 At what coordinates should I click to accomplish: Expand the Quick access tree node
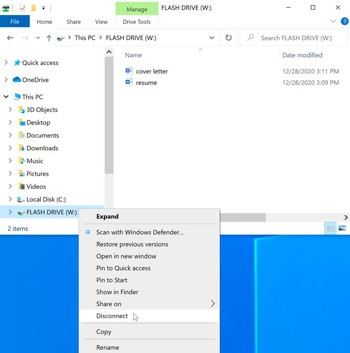6,63
